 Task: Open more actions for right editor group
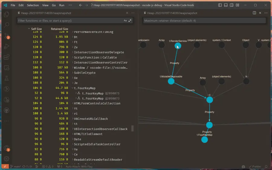pos(266,13)
